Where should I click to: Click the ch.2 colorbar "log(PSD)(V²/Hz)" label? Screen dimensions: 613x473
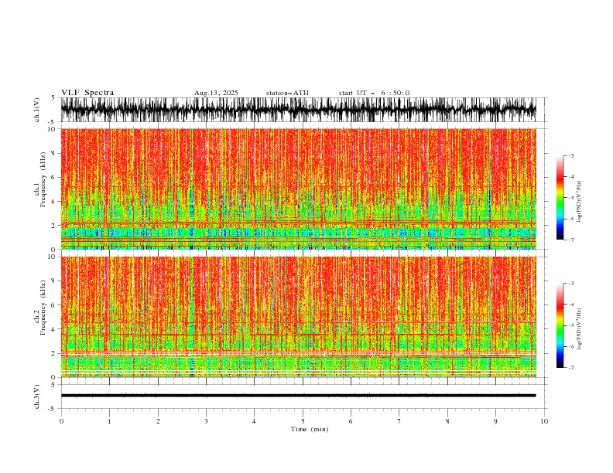pyautogui.click(x=580, y=328)
